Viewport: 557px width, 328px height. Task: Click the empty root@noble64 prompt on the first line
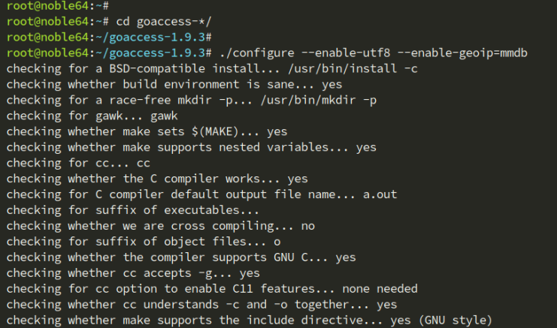(57, 5)
